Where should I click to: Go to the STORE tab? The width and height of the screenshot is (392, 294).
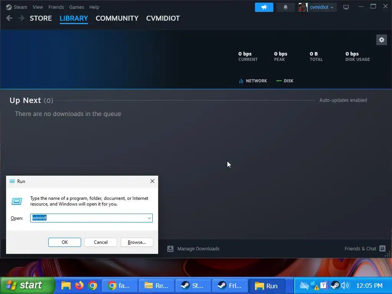pyautogui.click(x=41, y=18)
